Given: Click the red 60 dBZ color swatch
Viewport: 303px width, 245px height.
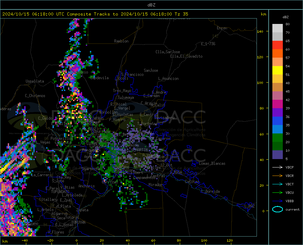Looking at the screenshot, I should tap(277, 45).
